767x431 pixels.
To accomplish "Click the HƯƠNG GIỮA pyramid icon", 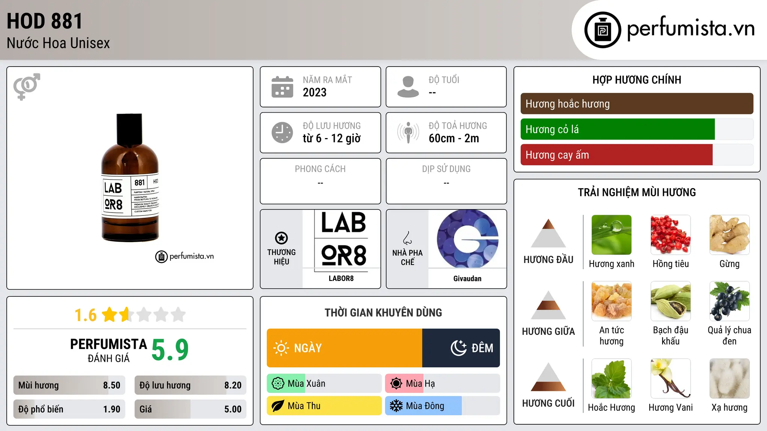I will click(548, 305).
